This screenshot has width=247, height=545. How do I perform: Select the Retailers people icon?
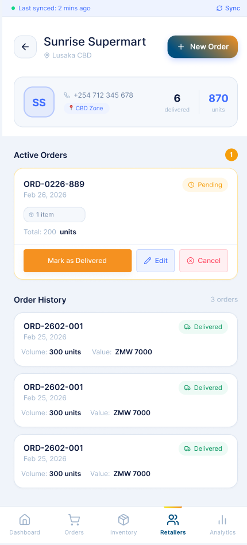coord(173,520)
